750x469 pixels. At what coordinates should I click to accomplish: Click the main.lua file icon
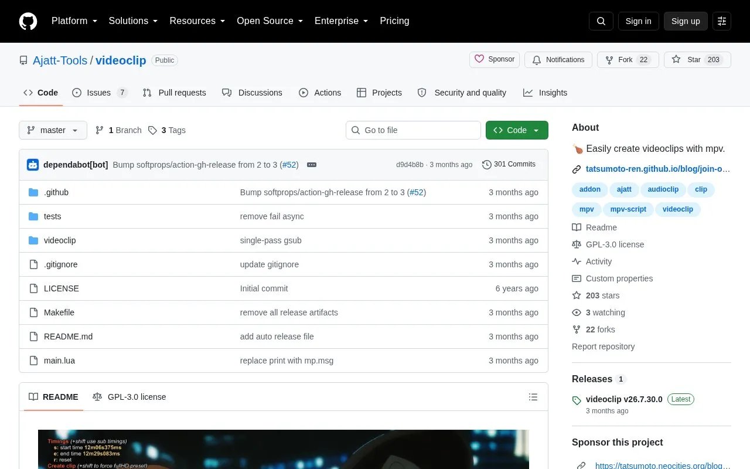point(33,361)
